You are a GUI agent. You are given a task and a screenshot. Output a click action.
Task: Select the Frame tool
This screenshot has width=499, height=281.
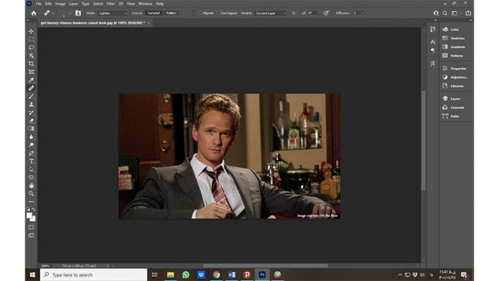31,72
